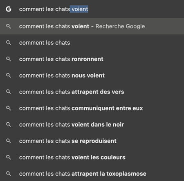Click the search icon for 'communiquent entre eux' suggestion
The width and height of the screenshot is (184, 181).
(x=9, y=108)
